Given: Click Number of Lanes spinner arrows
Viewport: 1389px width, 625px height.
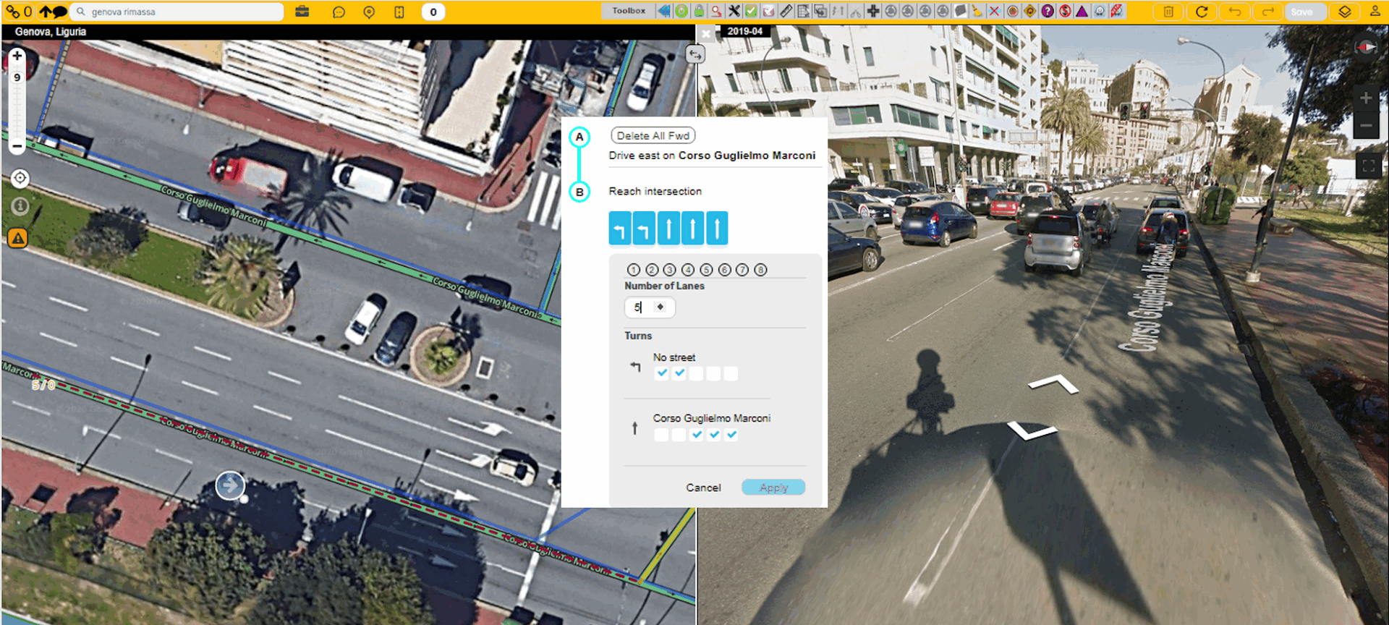Looking at the screenshot, I should click(x=660, y=307).
